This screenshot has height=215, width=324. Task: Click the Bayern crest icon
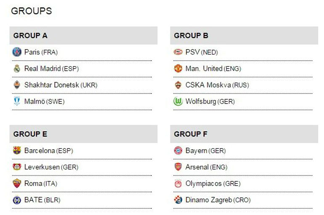coord(178,150)
